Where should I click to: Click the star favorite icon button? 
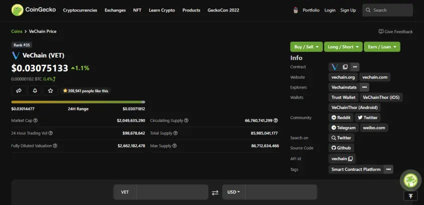point(51,91)
